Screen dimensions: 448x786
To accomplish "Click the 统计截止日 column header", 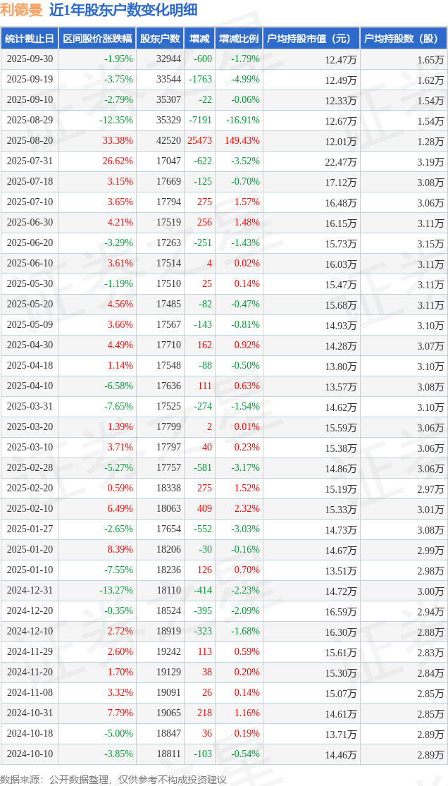I will pyautogui.click(x=30, y=39).
